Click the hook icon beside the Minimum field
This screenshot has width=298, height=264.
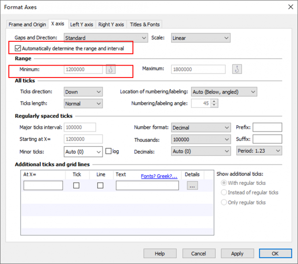pos(110,69)
